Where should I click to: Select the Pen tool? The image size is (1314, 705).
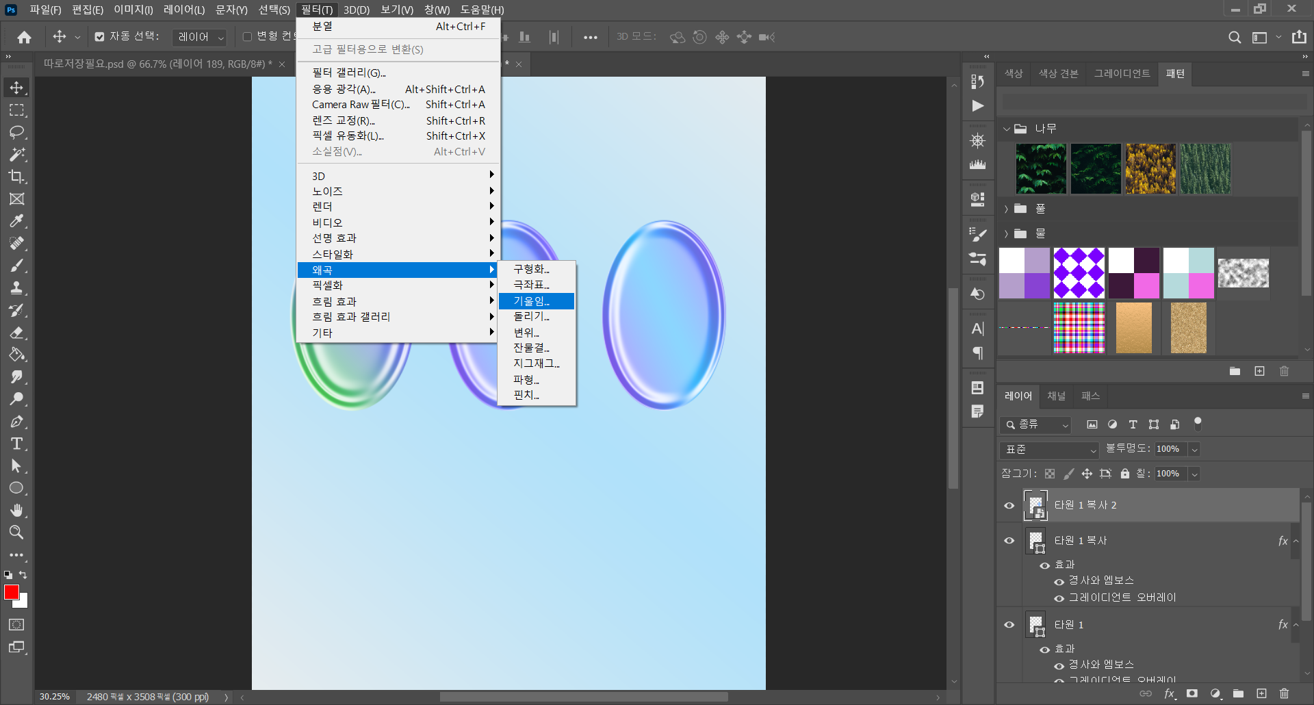click(x=16, y=422)
